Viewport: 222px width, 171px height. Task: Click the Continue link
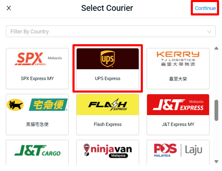tap(205, 8)
